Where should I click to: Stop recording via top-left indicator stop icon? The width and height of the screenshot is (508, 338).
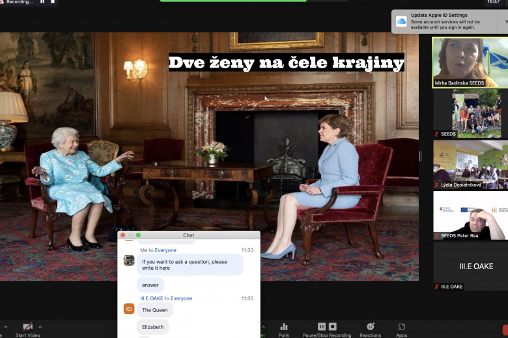pyautogui.click(x=53, y=1)
